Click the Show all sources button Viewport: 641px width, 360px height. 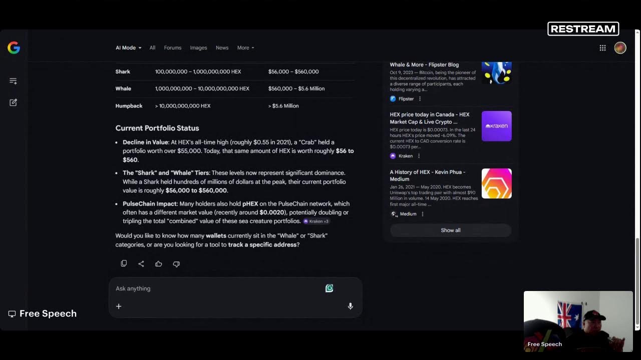(x=451, y=230)
